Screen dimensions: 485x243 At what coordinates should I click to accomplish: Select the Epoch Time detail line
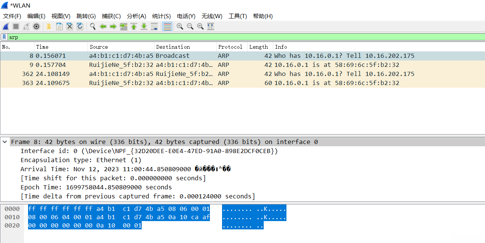96,187
